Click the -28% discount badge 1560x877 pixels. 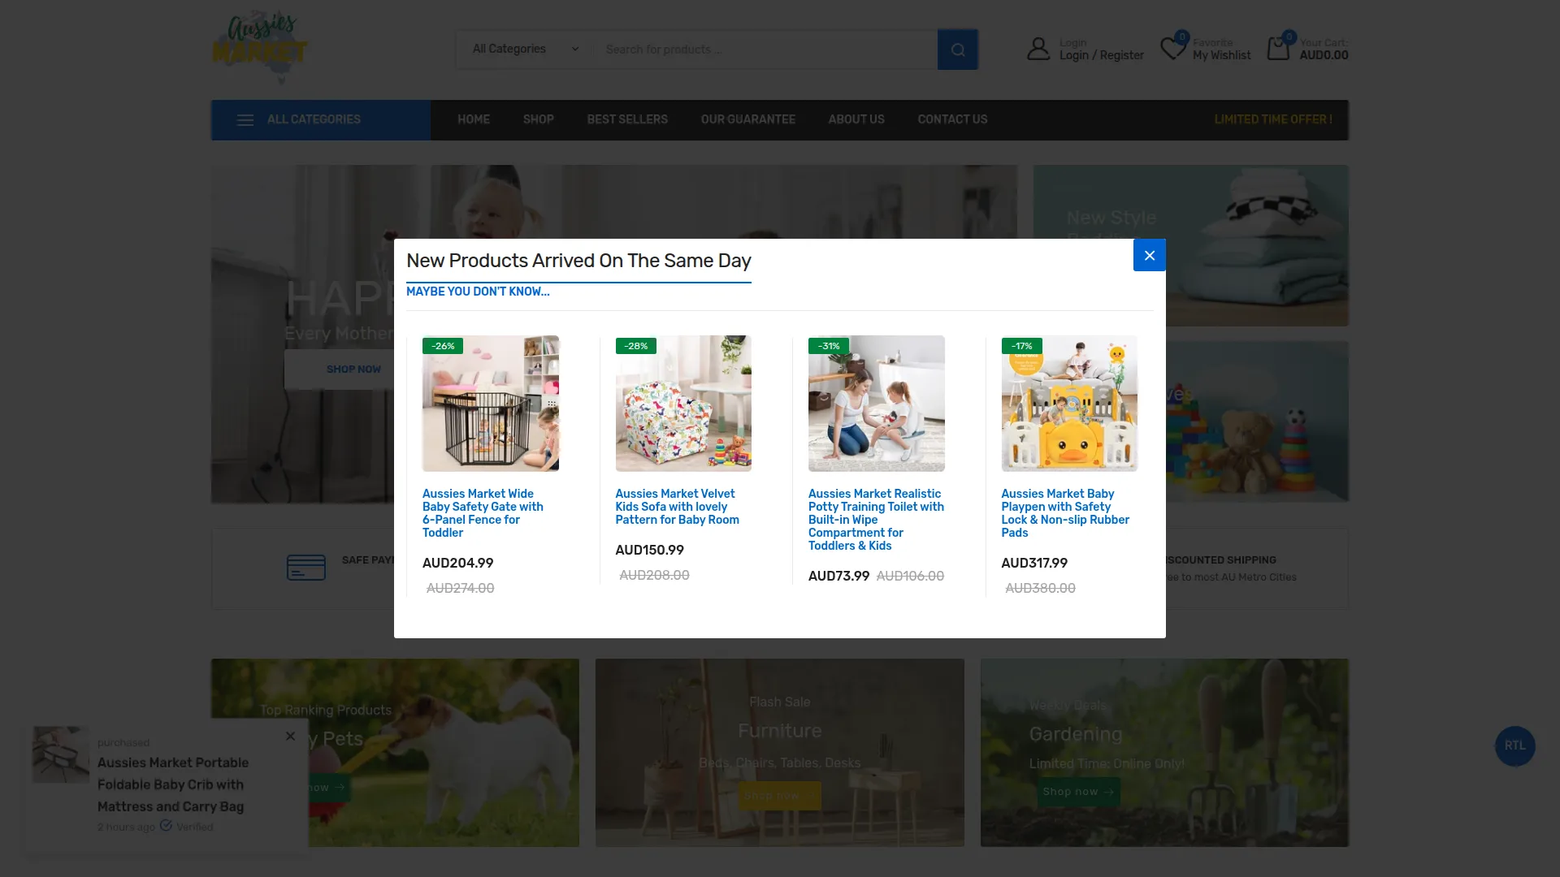pyautogui.click(x=635, y=346)
